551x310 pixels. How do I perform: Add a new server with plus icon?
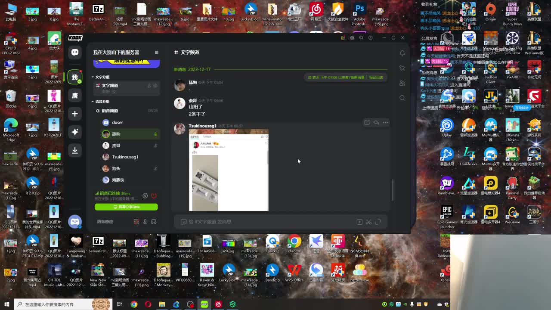[75, 114]
